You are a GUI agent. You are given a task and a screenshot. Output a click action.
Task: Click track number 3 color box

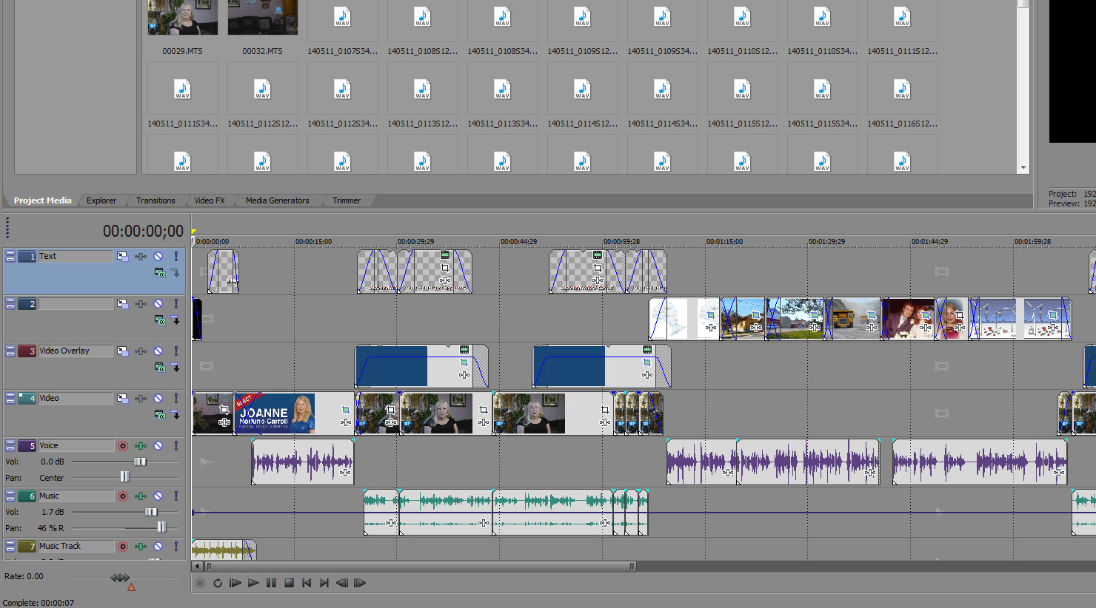pos(27,351)
